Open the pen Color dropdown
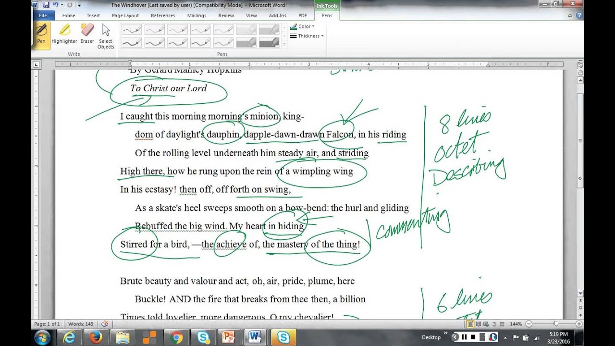Viewport: 615px width, 346px height. (x=303, y=26)
